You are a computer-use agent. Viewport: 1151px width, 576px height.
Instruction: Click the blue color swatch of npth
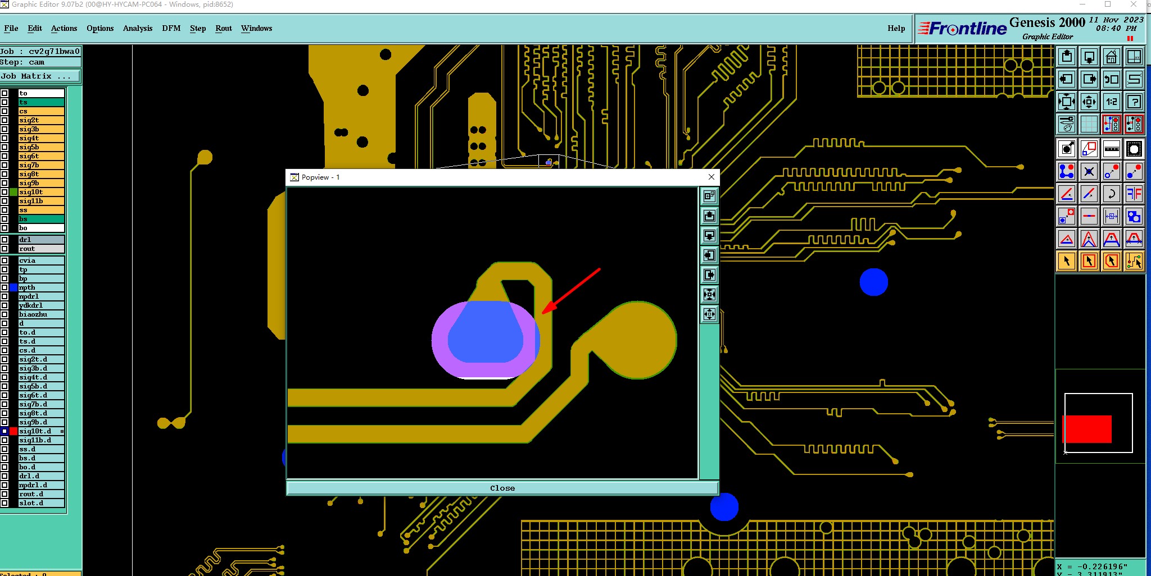(13, 287)
